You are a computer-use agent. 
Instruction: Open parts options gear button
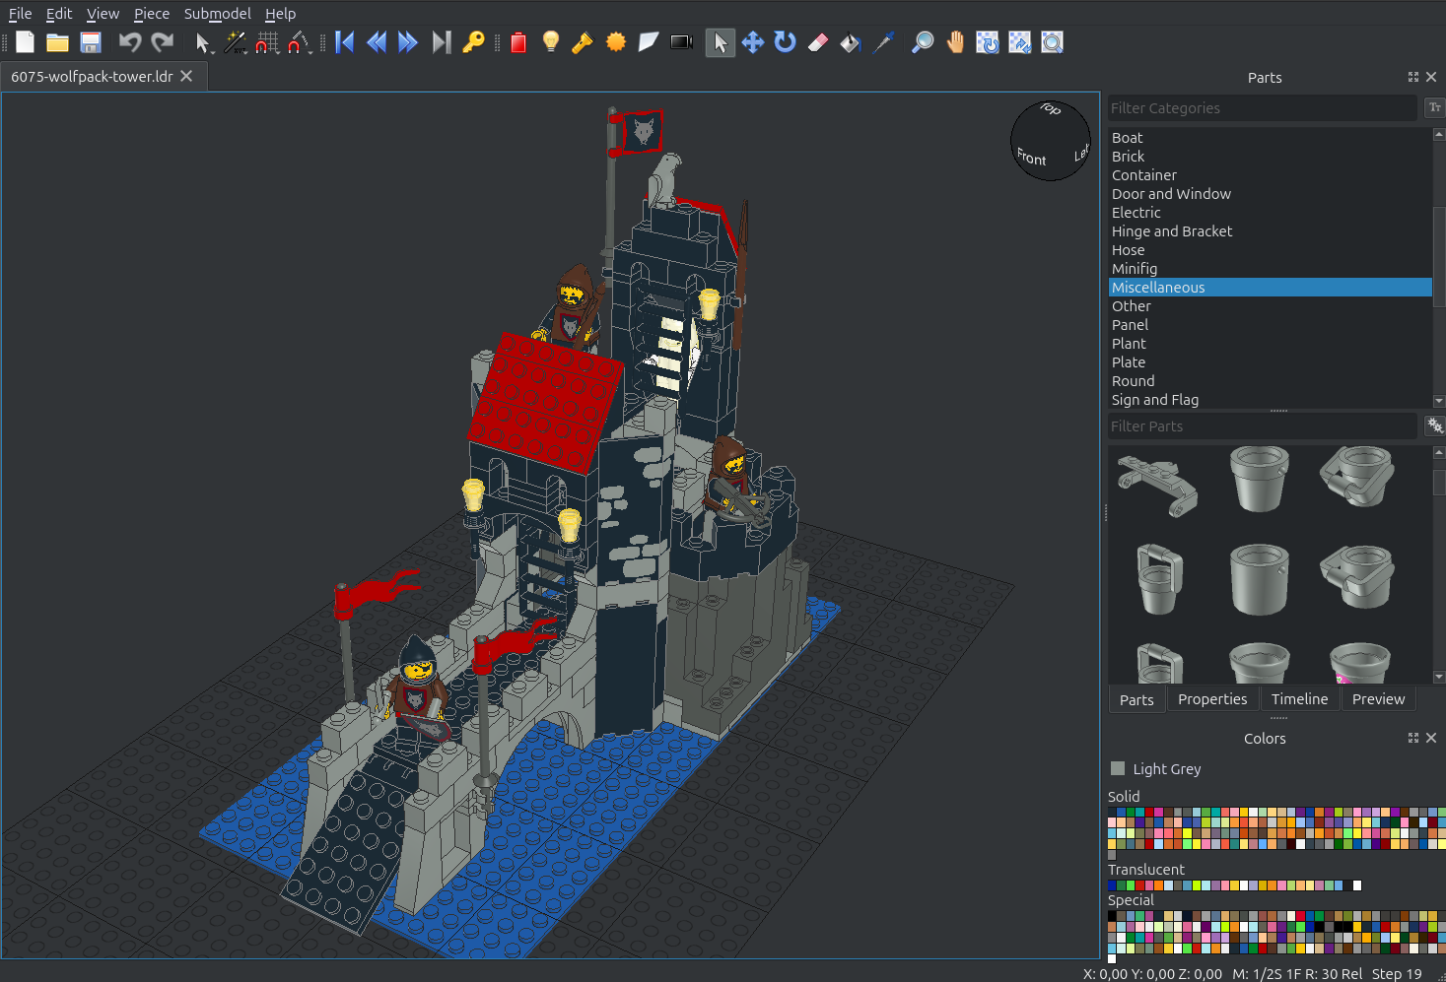pos(1434,426)
